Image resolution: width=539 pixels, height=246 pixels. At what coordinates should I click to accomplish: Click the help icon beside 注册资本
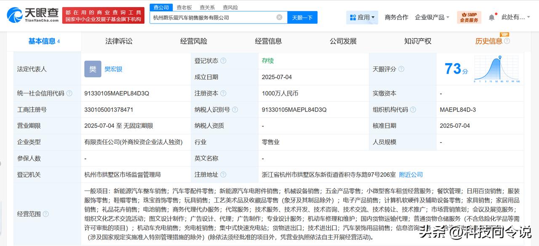coord(223,93)
